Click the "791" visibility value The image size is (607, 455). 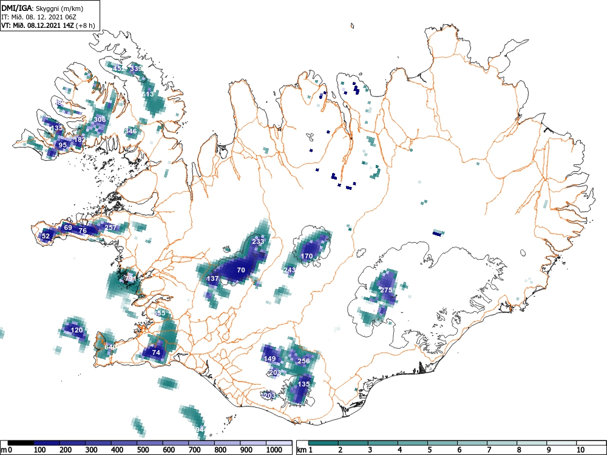coord(131,278)
